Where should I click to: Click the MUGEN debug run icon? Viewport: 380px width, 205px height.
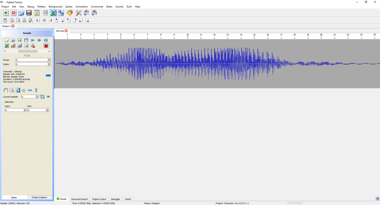(94, 13)
